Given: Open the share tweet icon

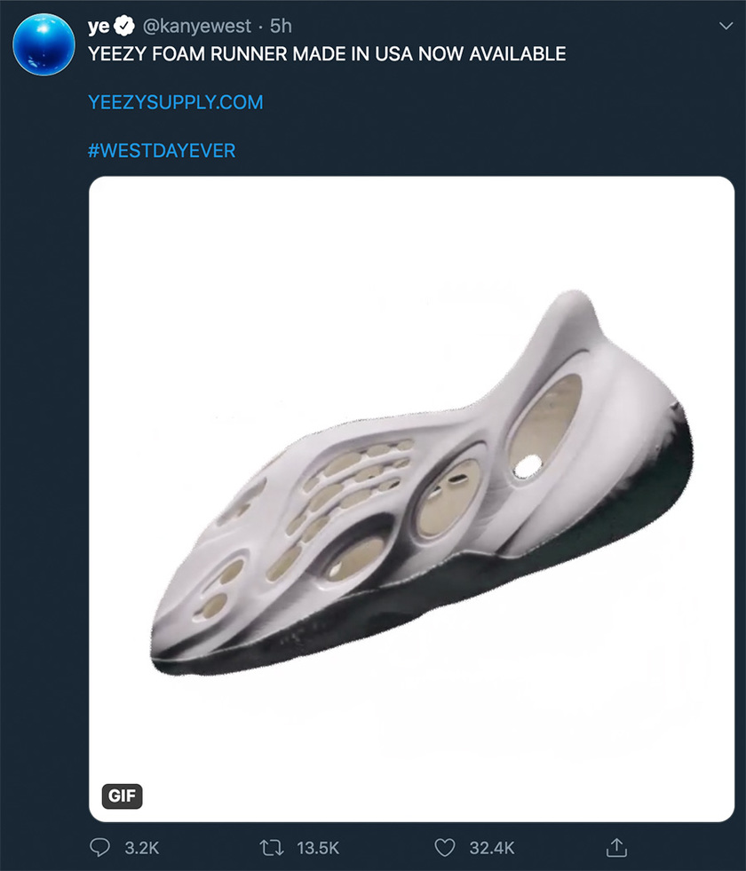Looking at the screenshot, I should [615, 848].
